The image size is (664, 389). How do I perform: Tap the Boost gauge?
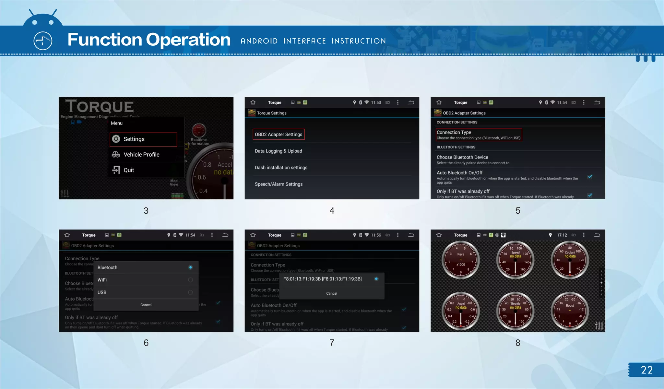coord(570,311)
